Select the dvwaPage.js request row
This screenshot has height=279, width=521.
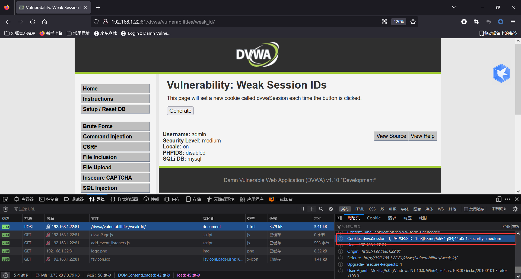[167, 235]
